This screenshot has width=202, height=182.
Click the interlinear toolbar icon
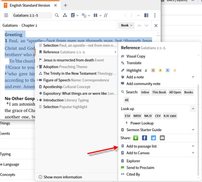tap(84, 15)
